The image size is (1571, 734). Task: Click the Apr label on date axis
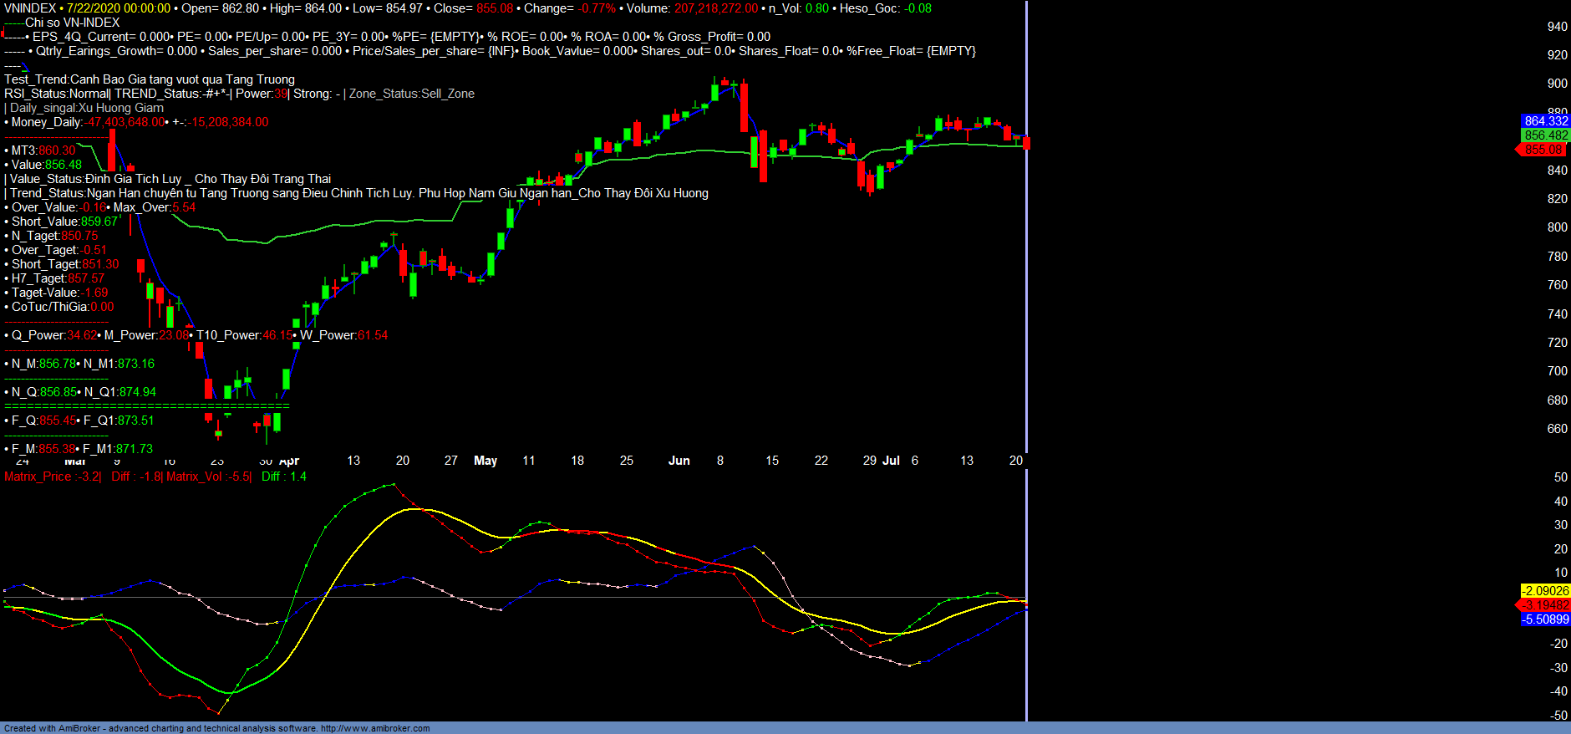point(289,461)
